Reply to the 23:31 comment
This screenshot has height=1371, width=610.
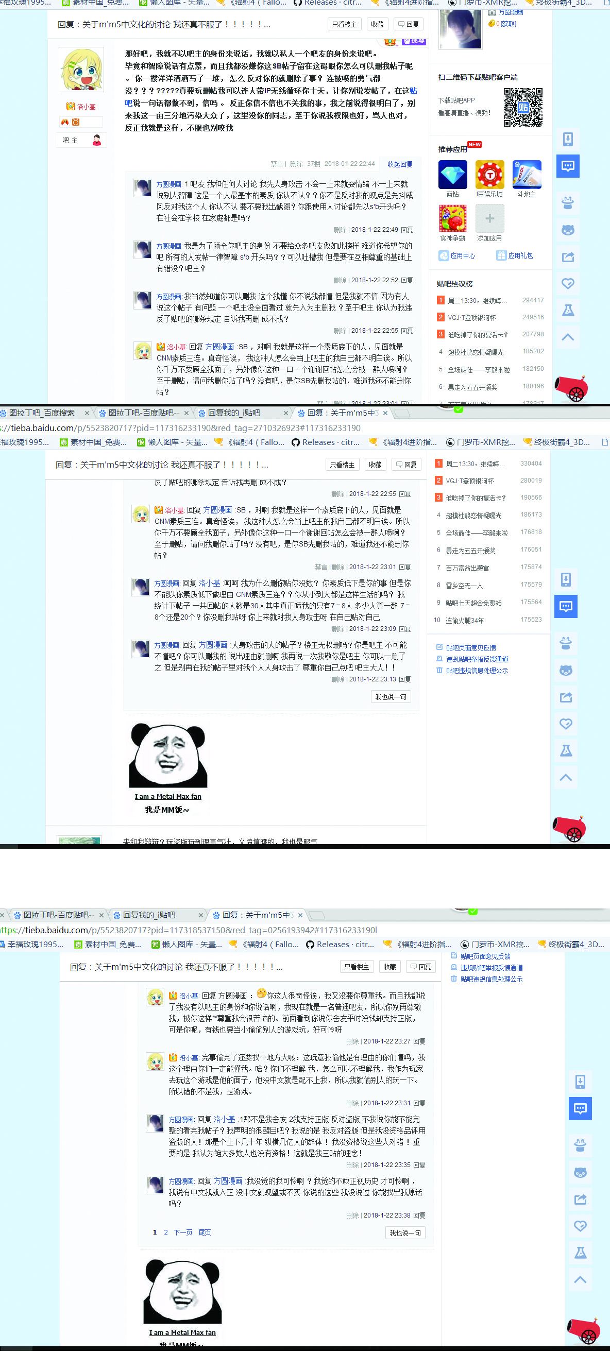(419, 1103)
